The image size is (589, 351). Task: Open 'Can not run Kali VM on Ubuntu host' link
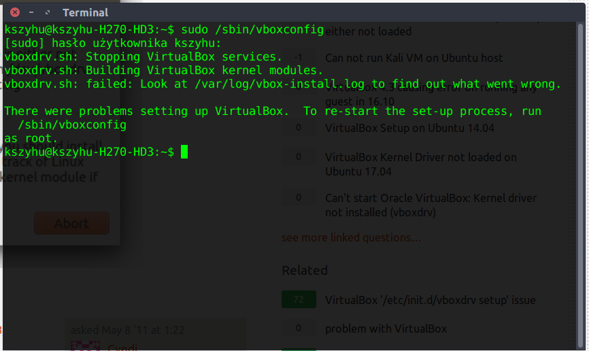click(x=414, y=58)
